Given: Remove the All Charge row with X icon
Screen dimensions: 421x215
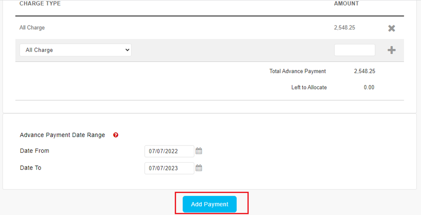Looking at the screenshot, I should pos(391,28).
